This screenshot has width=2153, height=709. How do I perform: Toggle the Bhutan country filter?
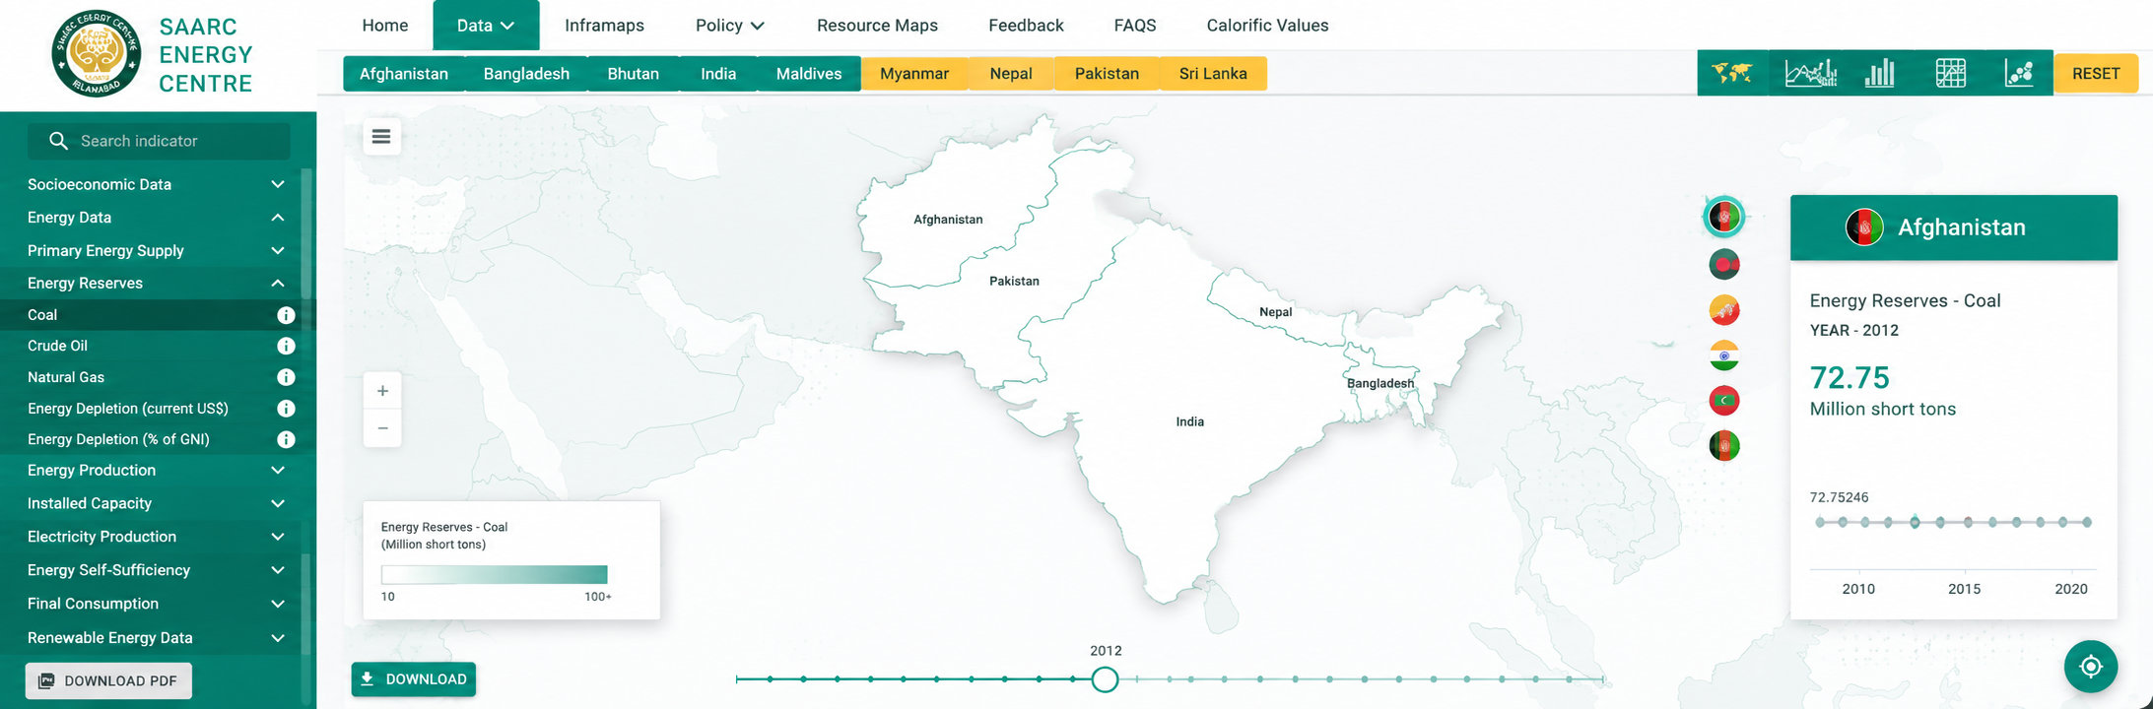pos(634,74)
